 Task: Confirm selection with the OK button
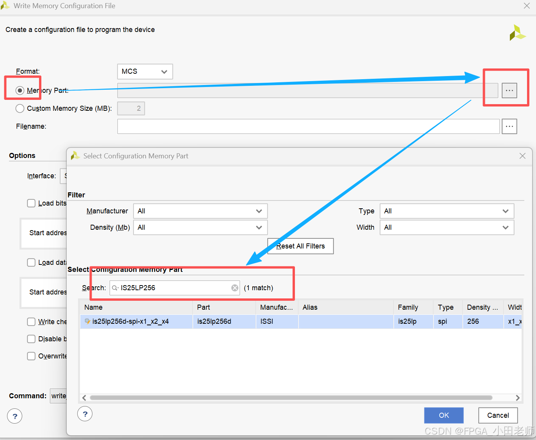[444, 415]
